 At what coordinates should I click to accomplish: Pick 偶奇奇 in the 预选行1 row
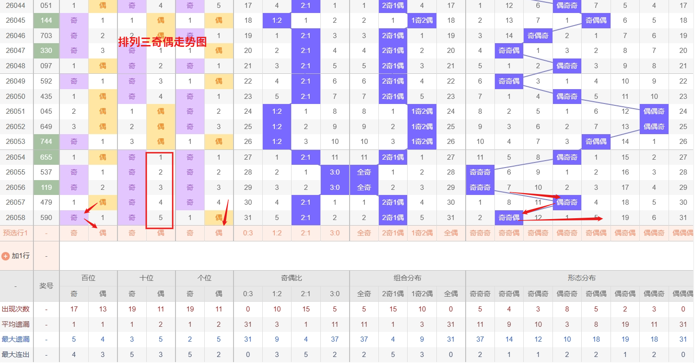pos(567,233)
